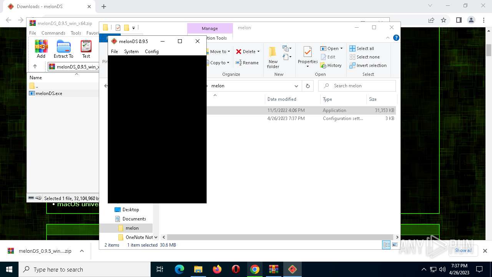Viewport: 492px width, 277px height.
Task: Click the WinRAR Add icon
Action: (x=41, y=49)
